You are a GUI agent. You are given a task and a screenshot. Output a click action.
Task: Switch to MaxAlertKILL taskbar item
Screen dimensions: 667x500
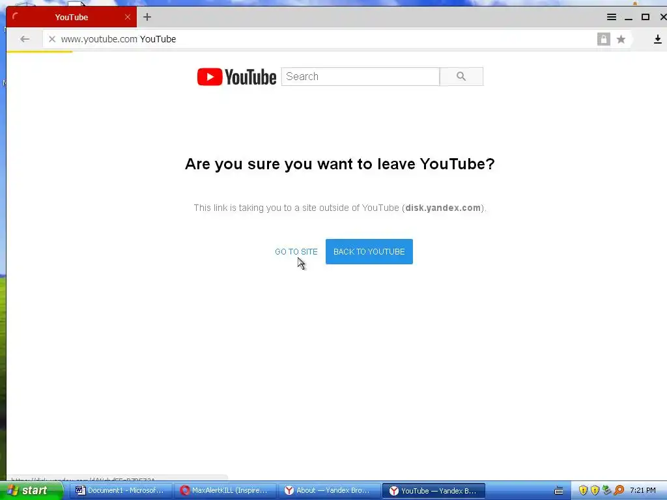[225, 491]
